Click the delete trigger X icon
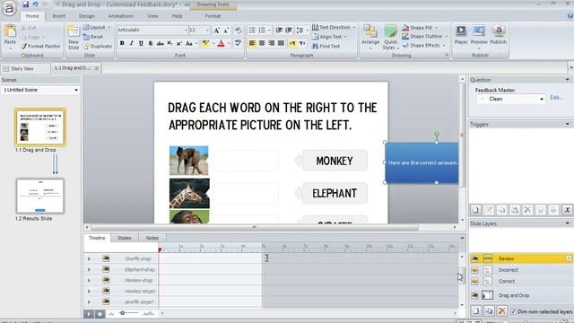This screenshot has width=574, height=323. (527, 210)
